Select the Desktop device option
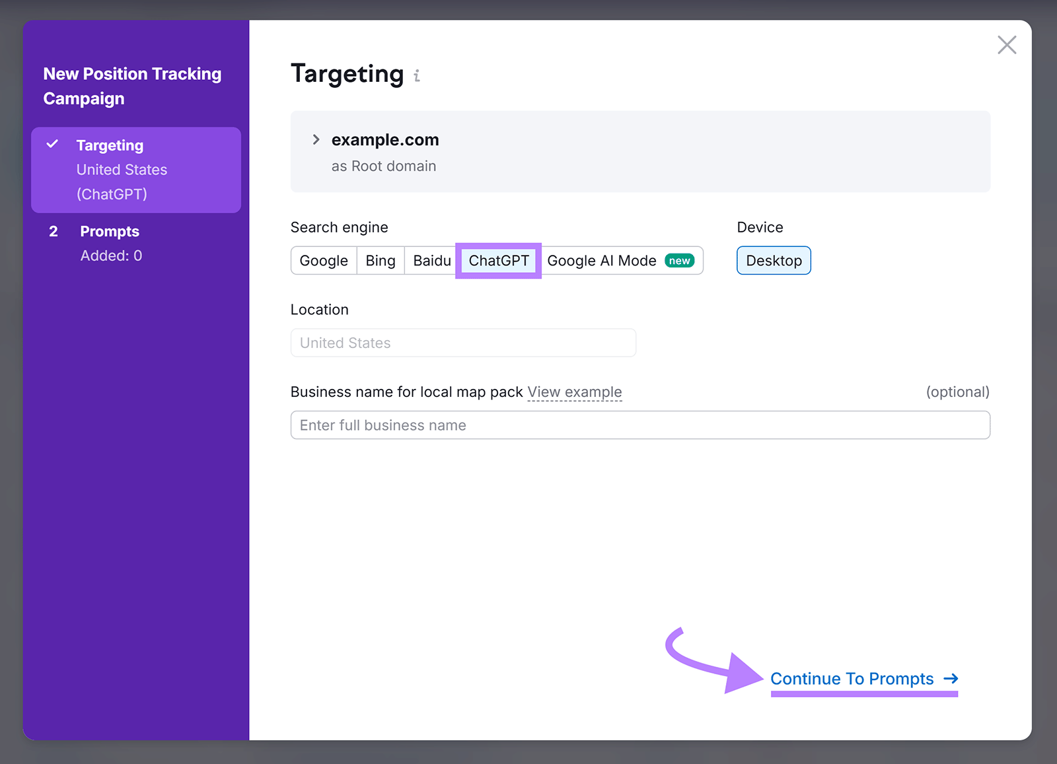This screenshot has width=1057, height=764. point(774,260)
